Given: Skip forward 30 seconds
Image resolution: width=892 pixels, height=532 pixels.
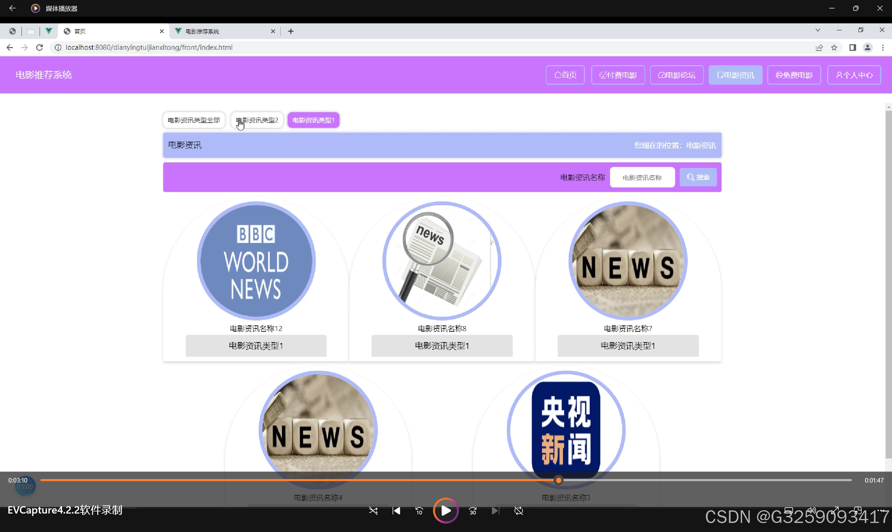Looking at the screenshot, I should tap(473, 511).
